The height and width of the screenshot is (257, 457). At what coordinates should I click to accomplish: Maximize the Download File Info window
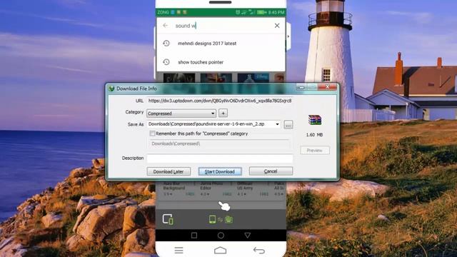coord(312,87)
